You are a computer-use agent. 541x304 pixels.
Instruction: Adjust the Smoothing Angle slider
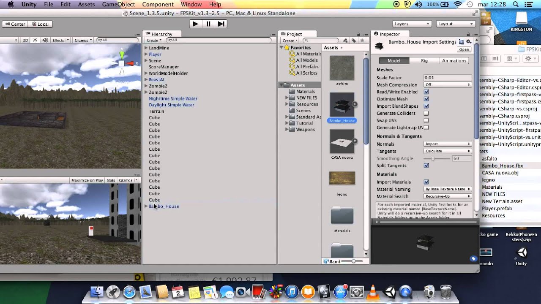[x=437, y=158]
